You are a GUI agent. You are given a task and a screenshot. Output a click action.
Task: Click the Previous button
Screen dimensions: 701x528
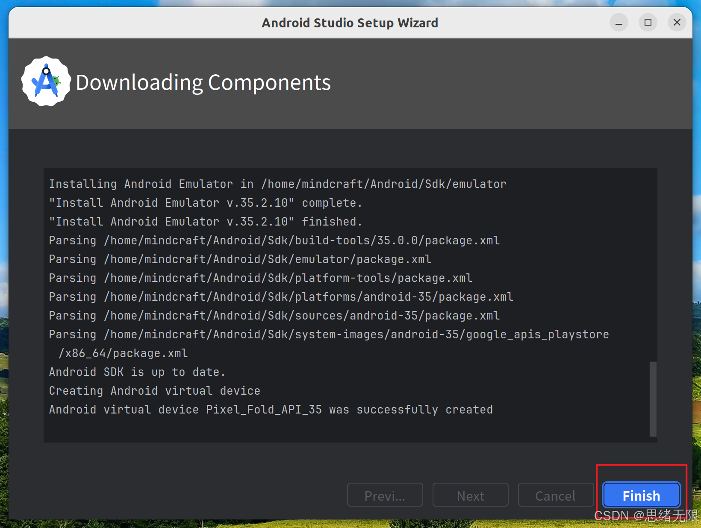pos(384,495)
